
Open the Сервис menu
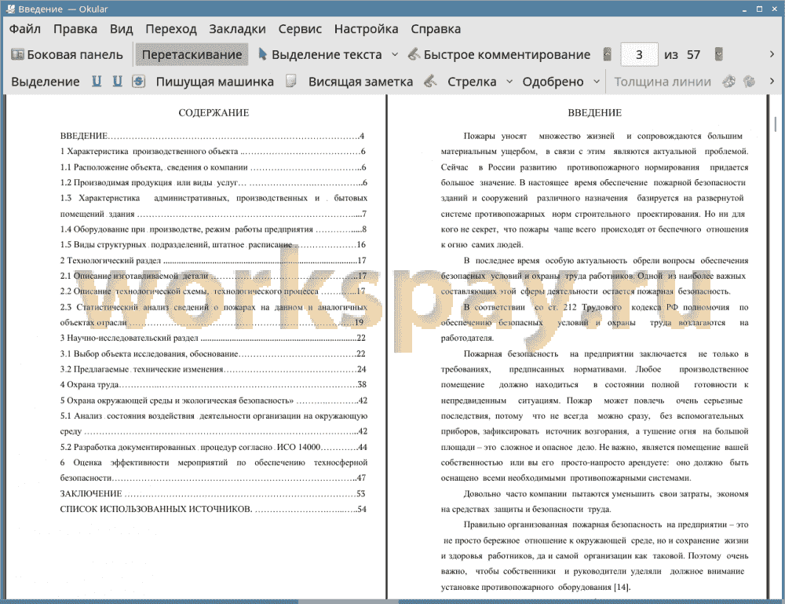pyautogui.click(x=300, y=29)
